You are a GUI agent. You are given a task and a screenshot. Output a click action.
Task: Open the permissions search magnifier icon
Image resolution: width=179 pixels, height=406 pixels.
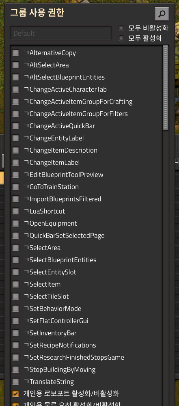click(x=162, y=14)
